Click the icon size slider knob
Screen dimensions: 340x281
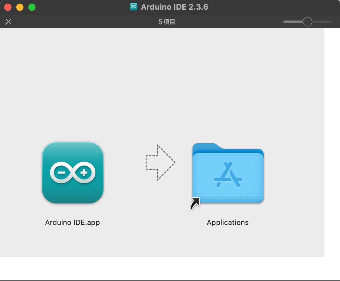pyautogui.click(x=307, y=22)
